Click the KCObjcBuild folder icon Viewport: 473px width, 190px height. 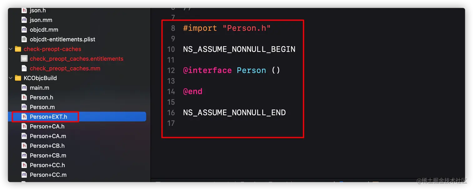(x=18, y=78)
